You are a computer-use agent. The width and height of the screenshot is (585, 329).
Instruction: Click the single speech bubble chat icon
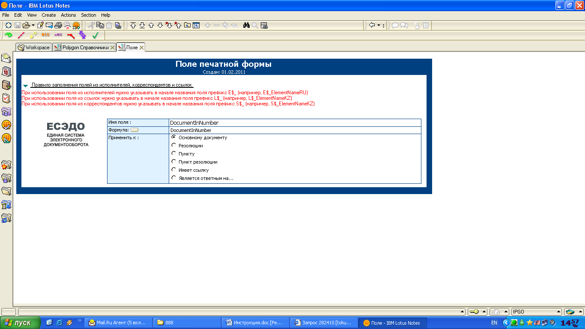[x=395, y=25]
